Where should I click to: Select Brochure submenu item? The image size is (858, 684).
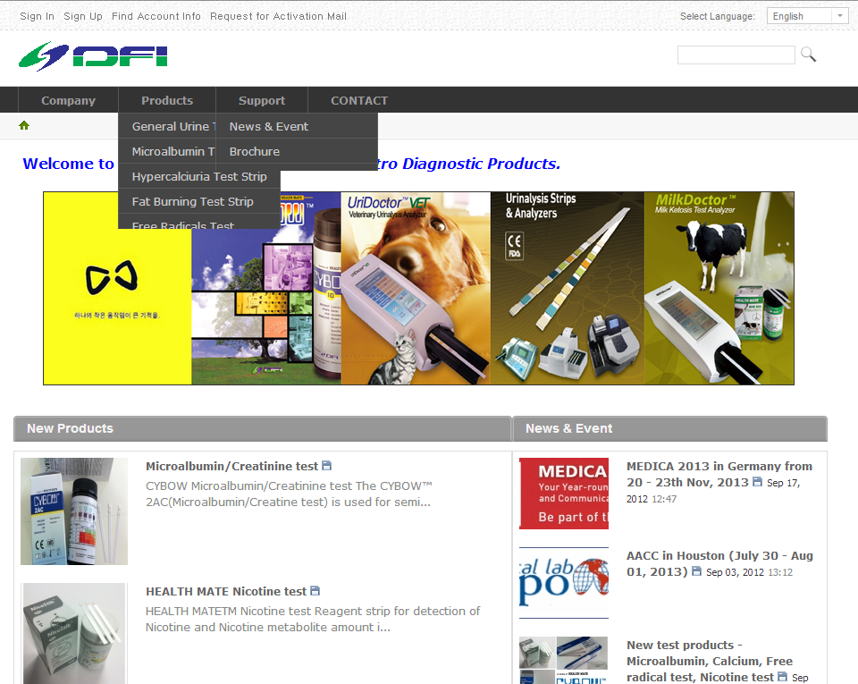(x=297, y=151)
